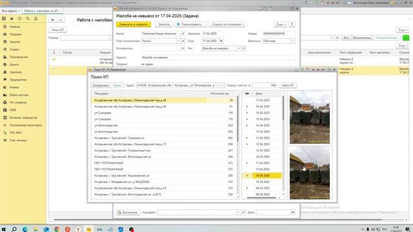This screenshot has height=232, width=413.
Task: Select date row 17.04.2025
Action: [x=262, y=101]
